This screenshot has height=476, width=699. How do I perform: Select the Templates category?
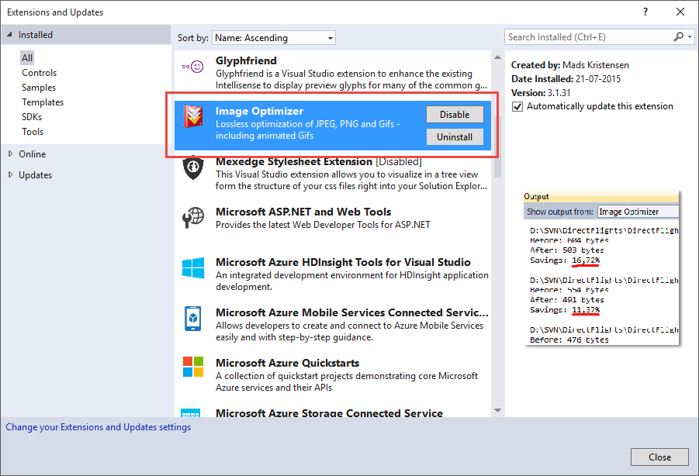pos(43,102)
